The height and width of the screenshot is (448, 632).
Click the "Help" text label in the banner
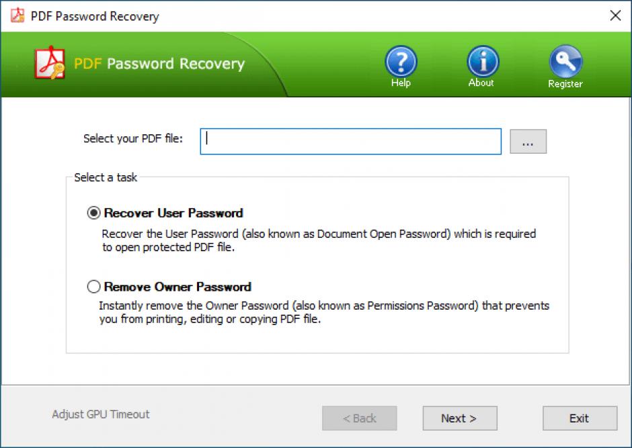pyautogui.click(x=401, y=83)
